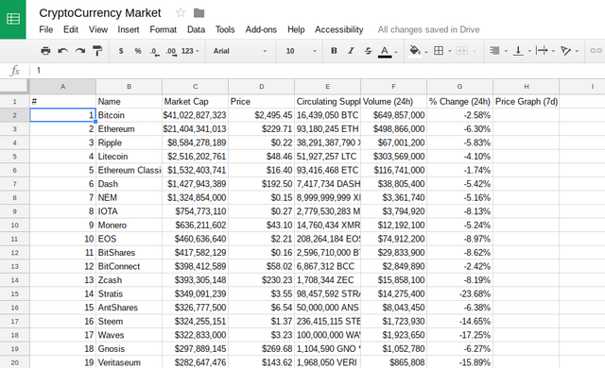Redo the last action
Image resolution: width=605 pixels, height=368 pixels.
80,51
